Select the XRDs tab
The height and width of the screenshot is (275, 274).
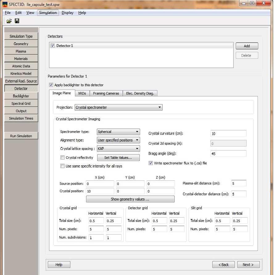point(82,93)
